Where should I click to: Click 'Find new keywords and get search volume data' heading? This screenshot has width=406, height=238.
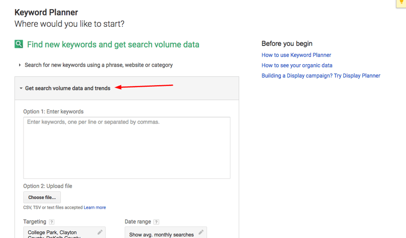pos(113,45)
